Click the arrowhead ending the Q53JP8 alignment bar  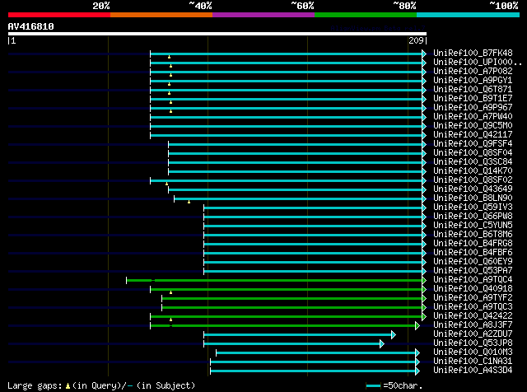click(x=382, y=343)
